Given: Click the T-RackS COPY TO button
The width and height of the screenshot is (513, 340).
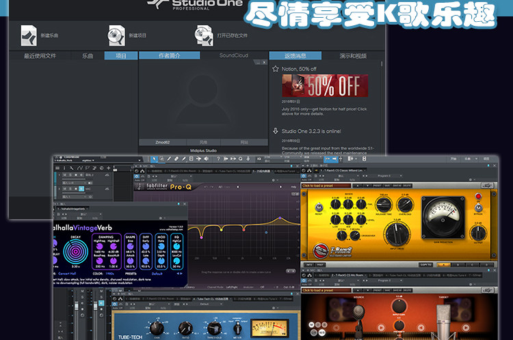Looking at the screenshot, I should [425, 264].
